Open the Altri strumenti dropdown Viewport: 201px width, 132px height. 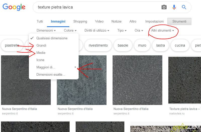163,31
